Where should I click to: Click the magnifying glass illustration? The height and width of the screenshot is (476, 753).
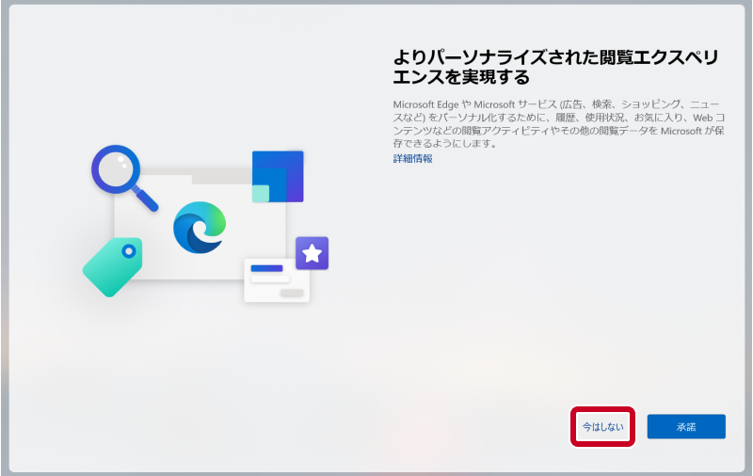pos(124,178)
